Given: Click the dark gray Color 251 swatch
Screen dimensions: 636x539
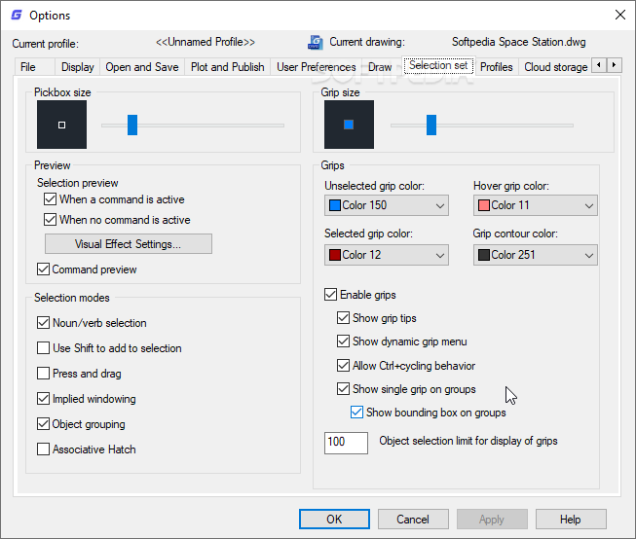Looking at the screenshot, I should tap(483, 255).
